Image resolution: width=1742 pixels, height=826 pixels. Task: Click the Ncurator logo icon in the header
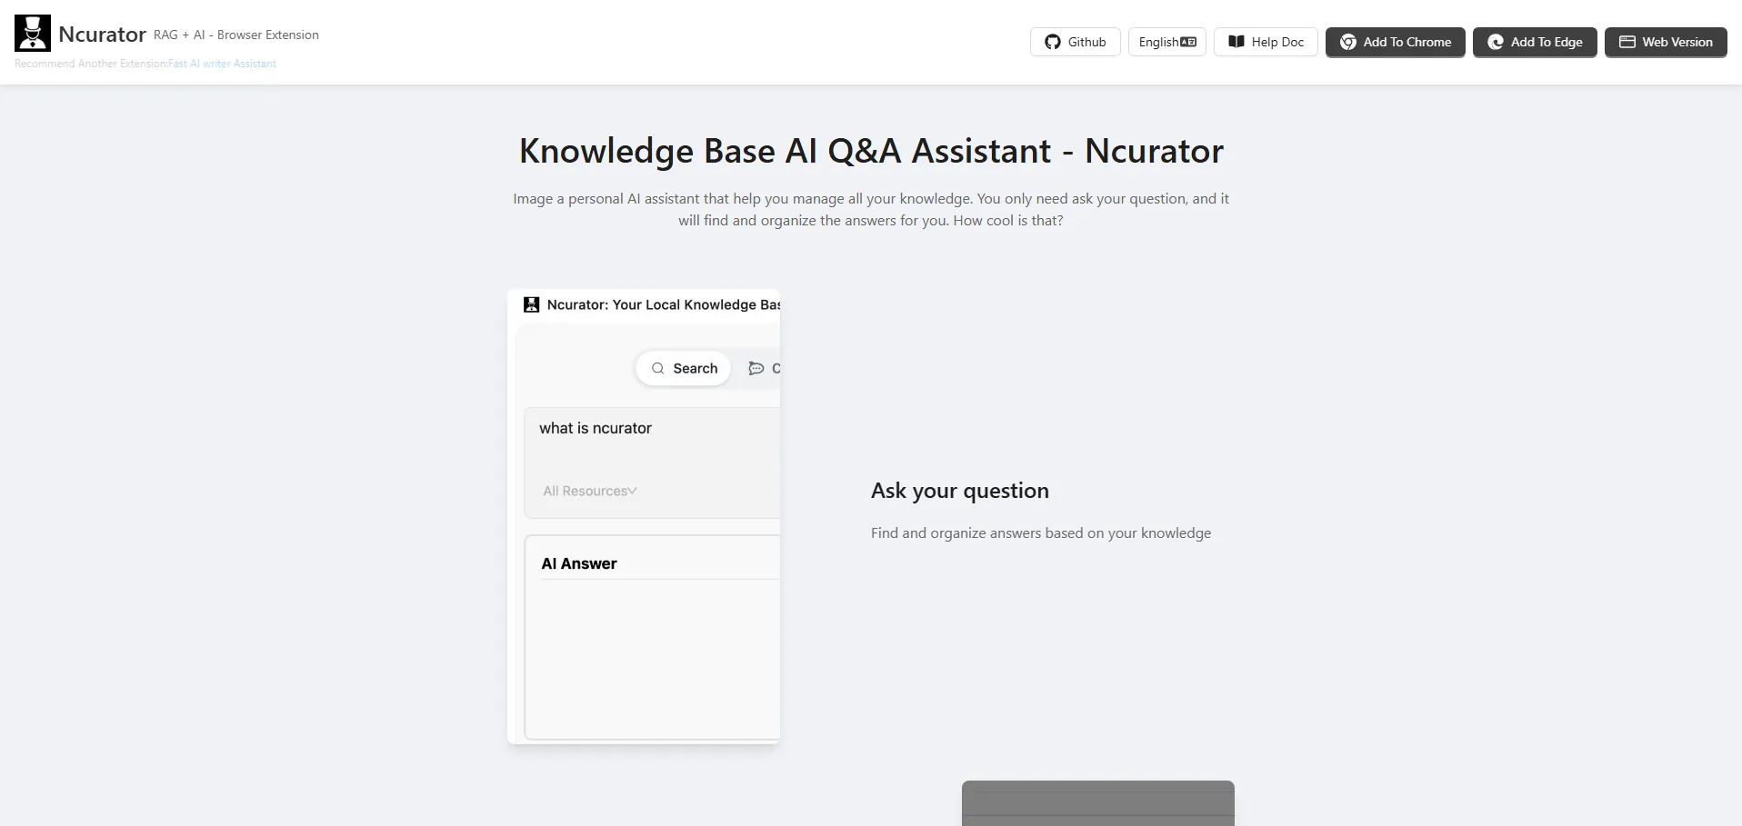[x=33, y=34]
